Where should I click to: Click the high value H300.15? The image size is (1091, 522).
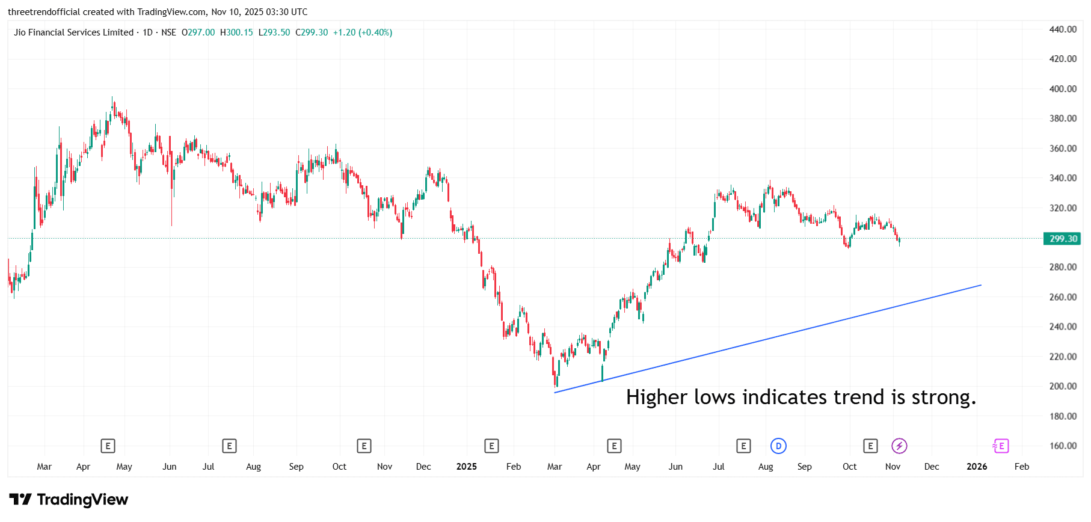(236, 32)
